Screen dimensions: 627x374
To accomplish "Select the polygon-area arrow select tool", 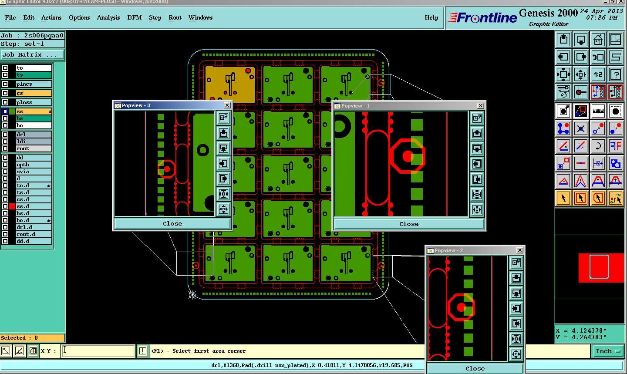I will (598, 198).
